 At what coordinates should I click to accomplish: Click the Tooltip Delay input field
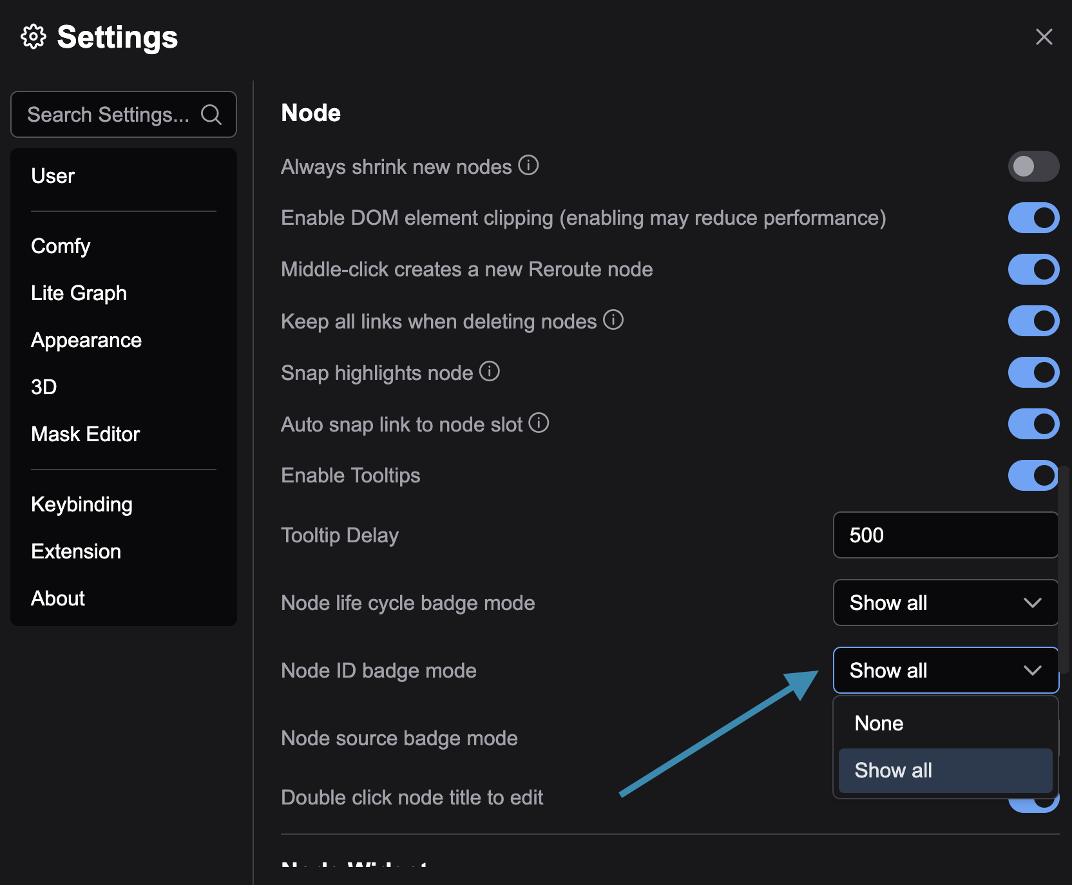pyautogui.click(x=945, y=535)
